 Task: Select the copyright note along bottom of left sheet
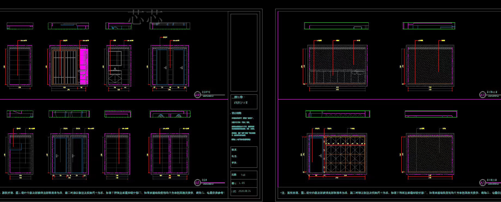[114, 193]
